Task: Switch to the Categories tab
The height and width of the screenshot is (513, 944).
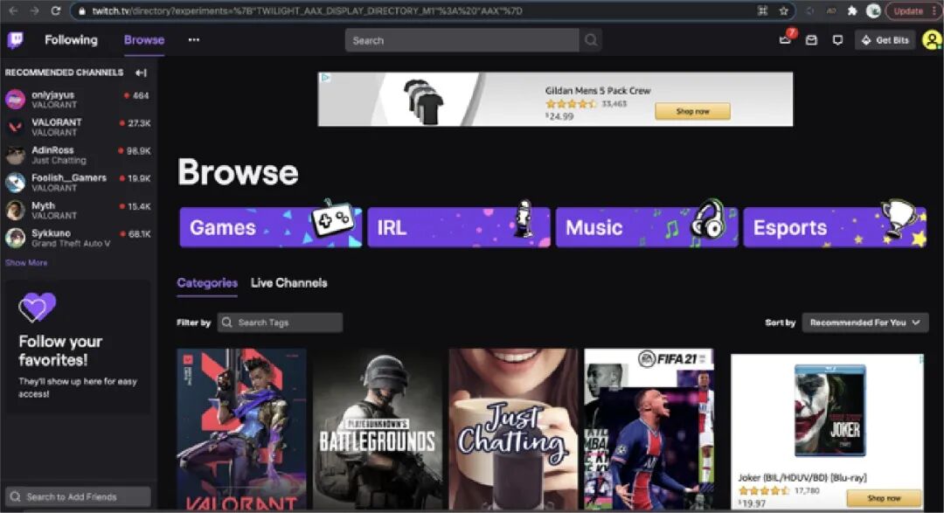Action: tap(207, 283)
